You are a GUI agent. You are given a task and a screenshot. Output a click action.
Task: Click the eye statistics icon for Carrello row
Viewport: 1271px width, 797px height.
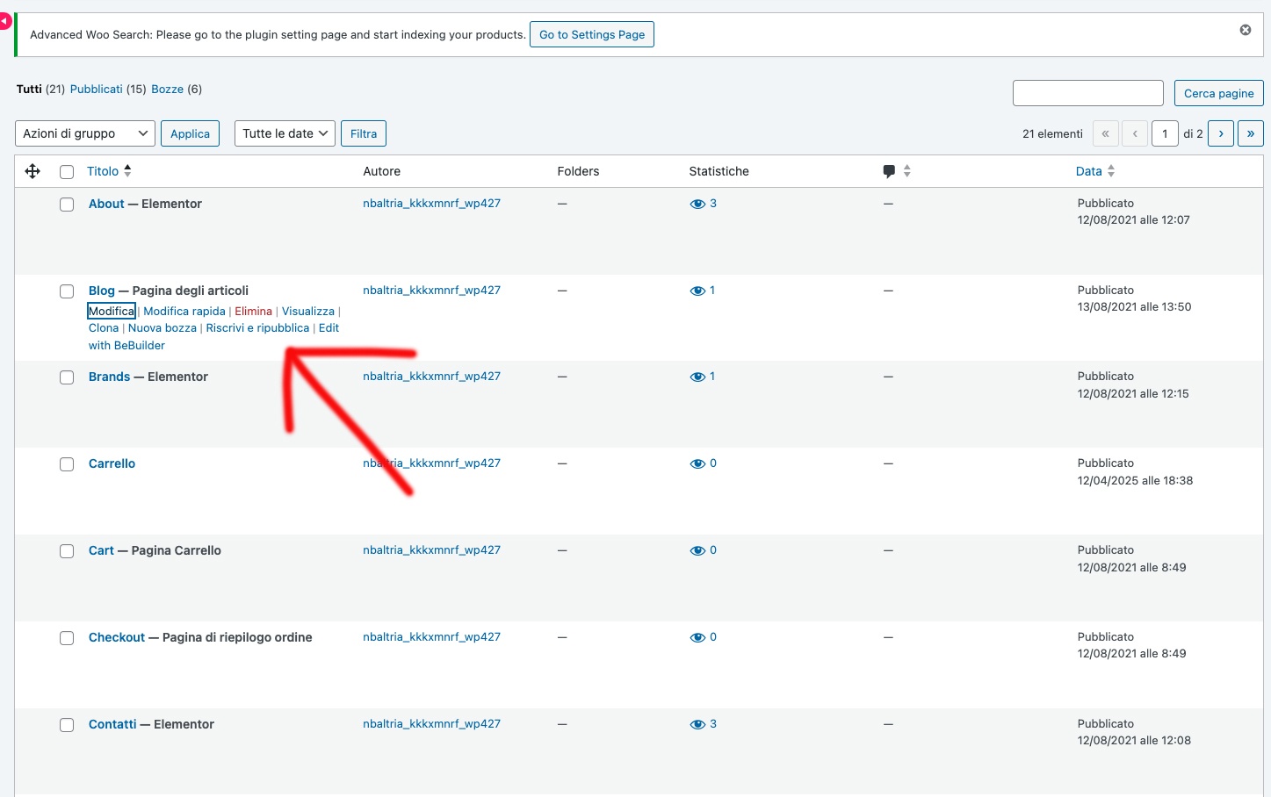click(x=697, y=463)
